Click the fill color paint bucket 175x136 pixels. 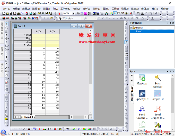[152, 18]
